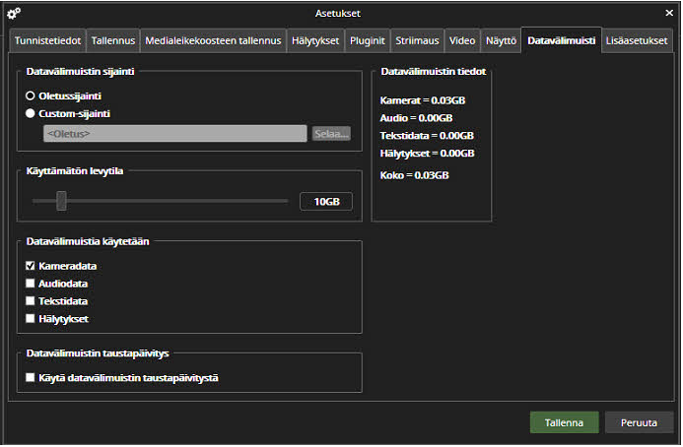Uncheck the Kameradata checkbox
The height and width of the screenshot is (447, 683).
pyautogui.click(x=31, y=266)
